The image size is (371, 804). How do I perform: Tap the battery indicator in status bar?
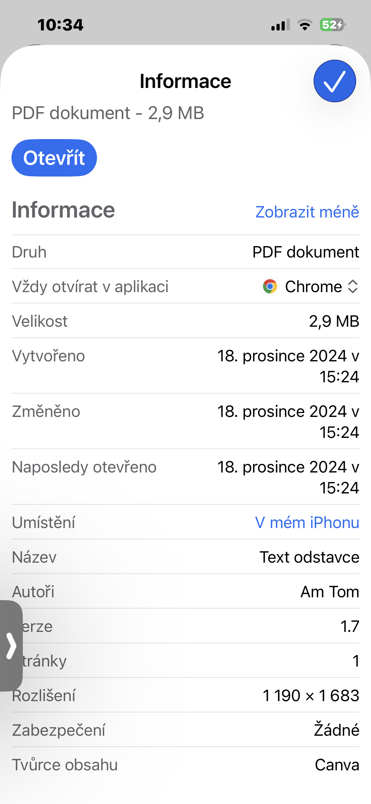(x=332, y=25)
